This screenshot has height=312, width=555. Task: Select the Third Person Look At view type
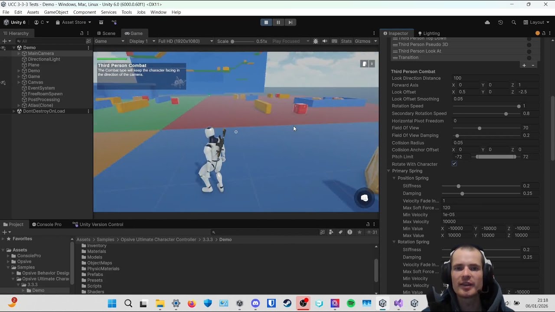(x=420, y=51)
